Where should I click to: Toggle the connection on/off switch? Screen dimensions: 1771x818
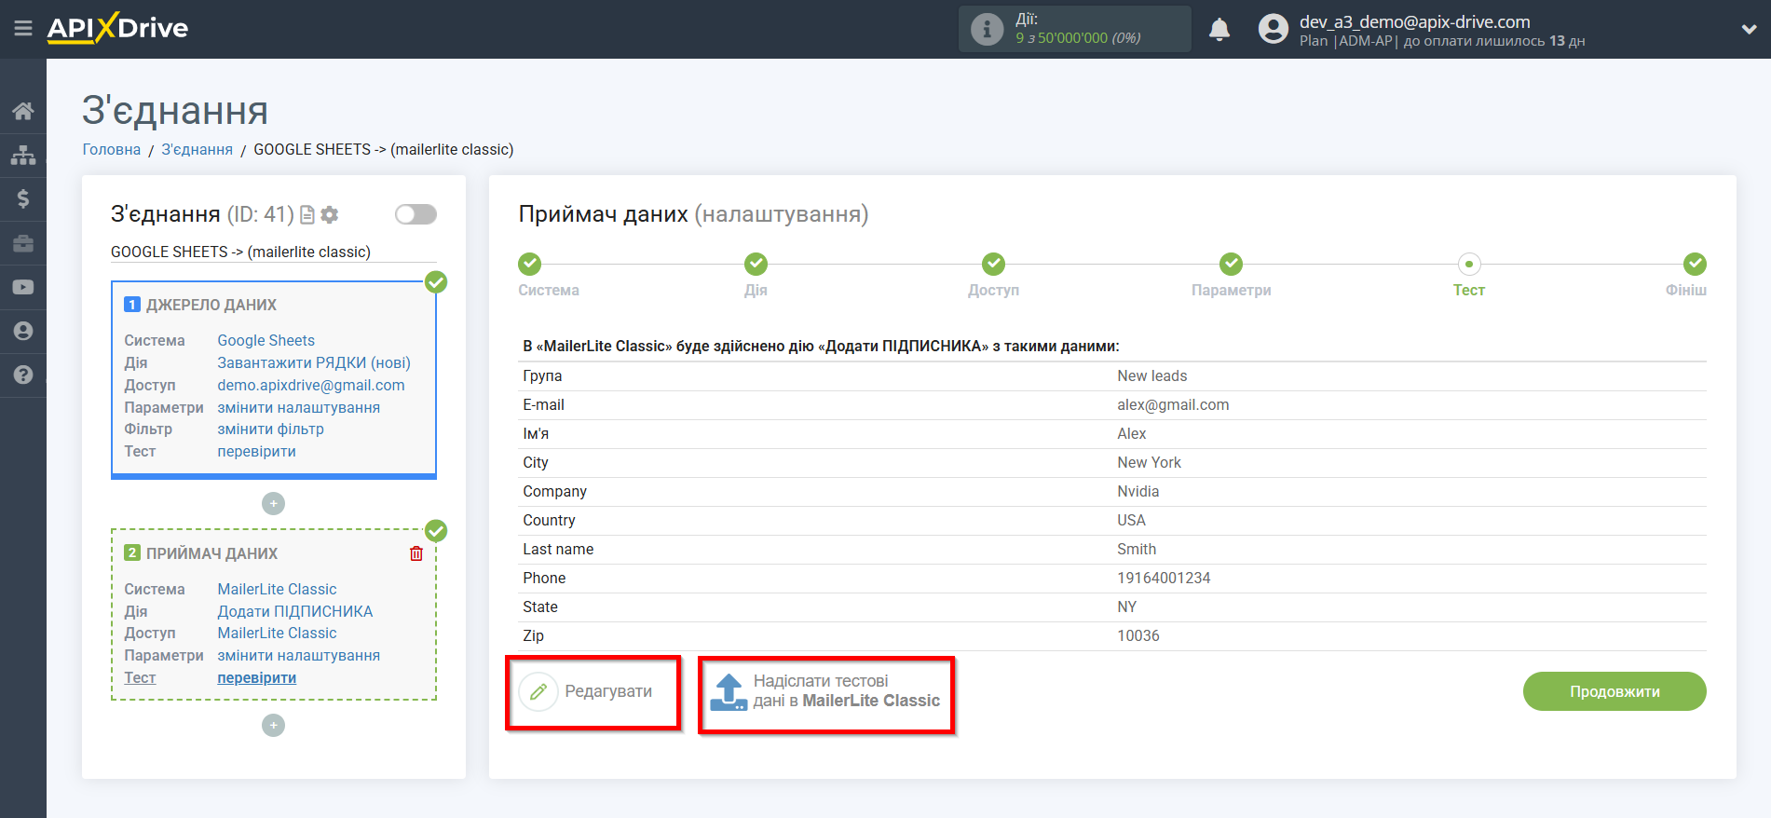tap(416, 214)
